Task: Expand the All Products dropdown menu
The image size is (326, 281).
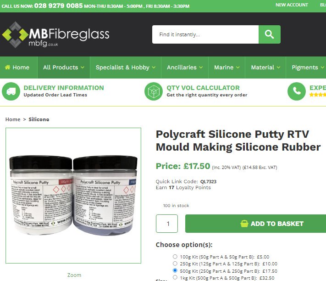Action: (x=64, y=67)
